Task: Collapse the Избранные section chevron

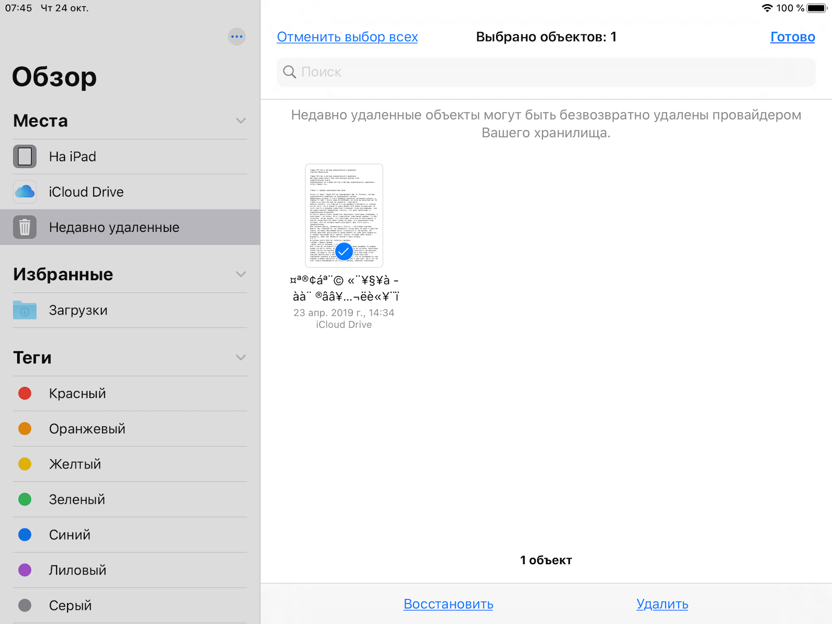Action: [x=241, y=274]
